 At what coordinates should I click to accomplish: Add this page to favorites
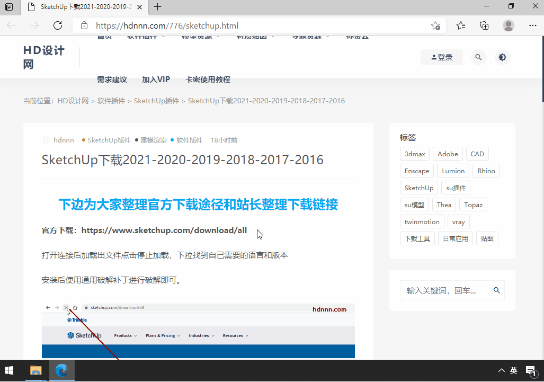click(435, 25)
